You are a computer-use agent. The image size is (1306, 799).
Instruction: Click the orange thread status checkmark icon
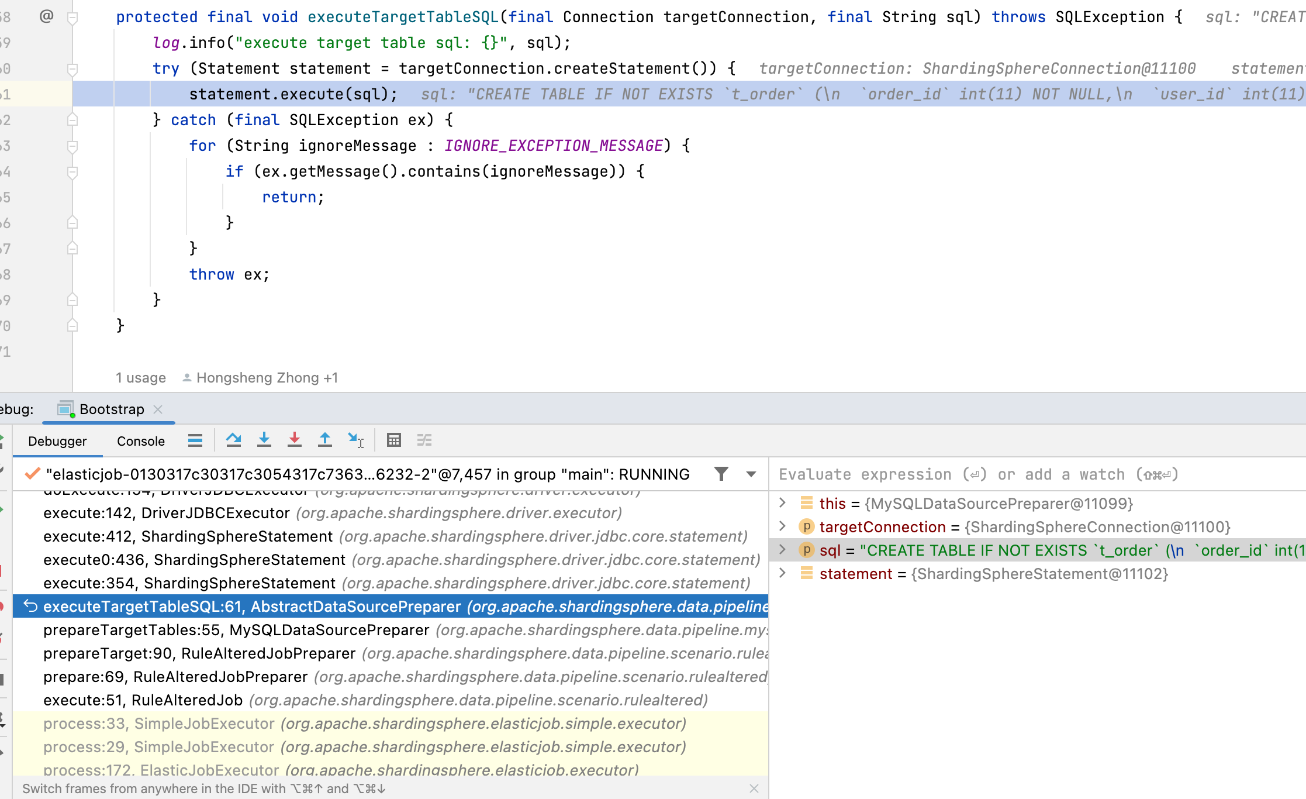pos(32,474)
